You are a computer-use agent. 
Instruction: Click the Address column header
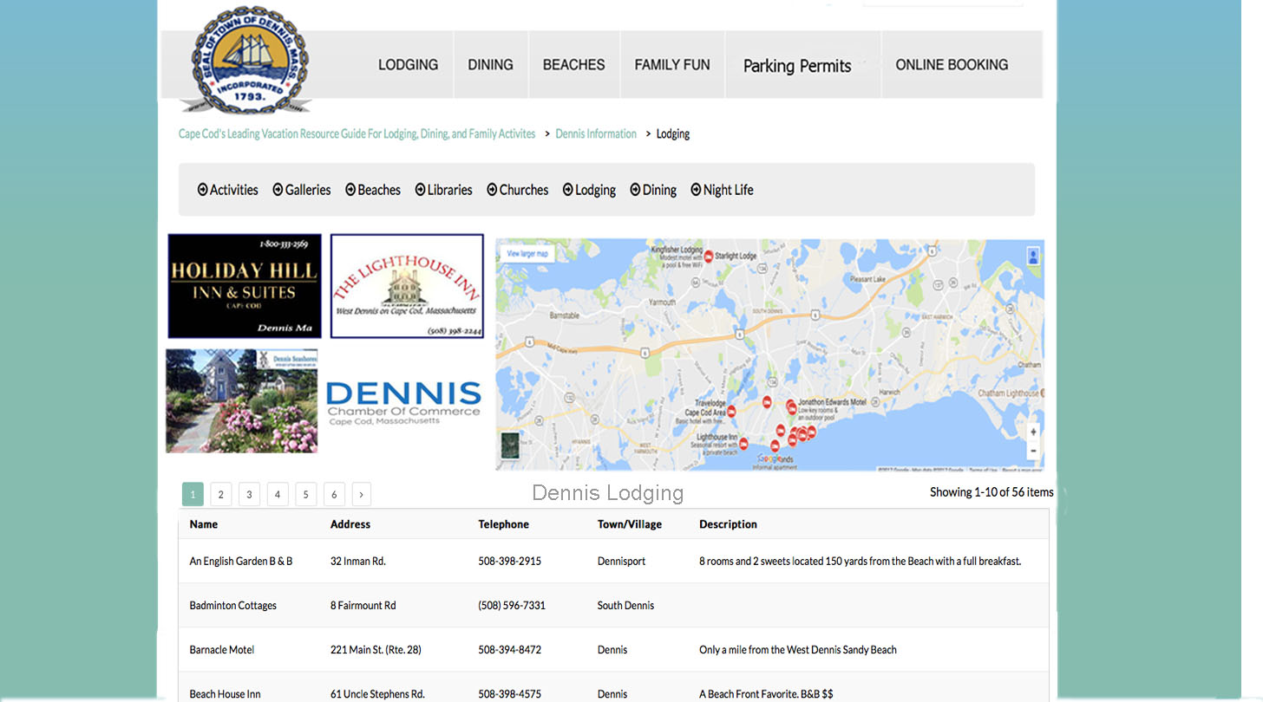pyautogui.click(x=350, y=524)
